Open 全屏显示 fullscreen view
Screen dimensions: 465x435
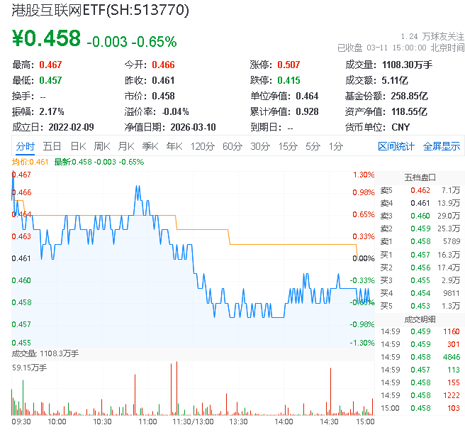click(442, 146)
